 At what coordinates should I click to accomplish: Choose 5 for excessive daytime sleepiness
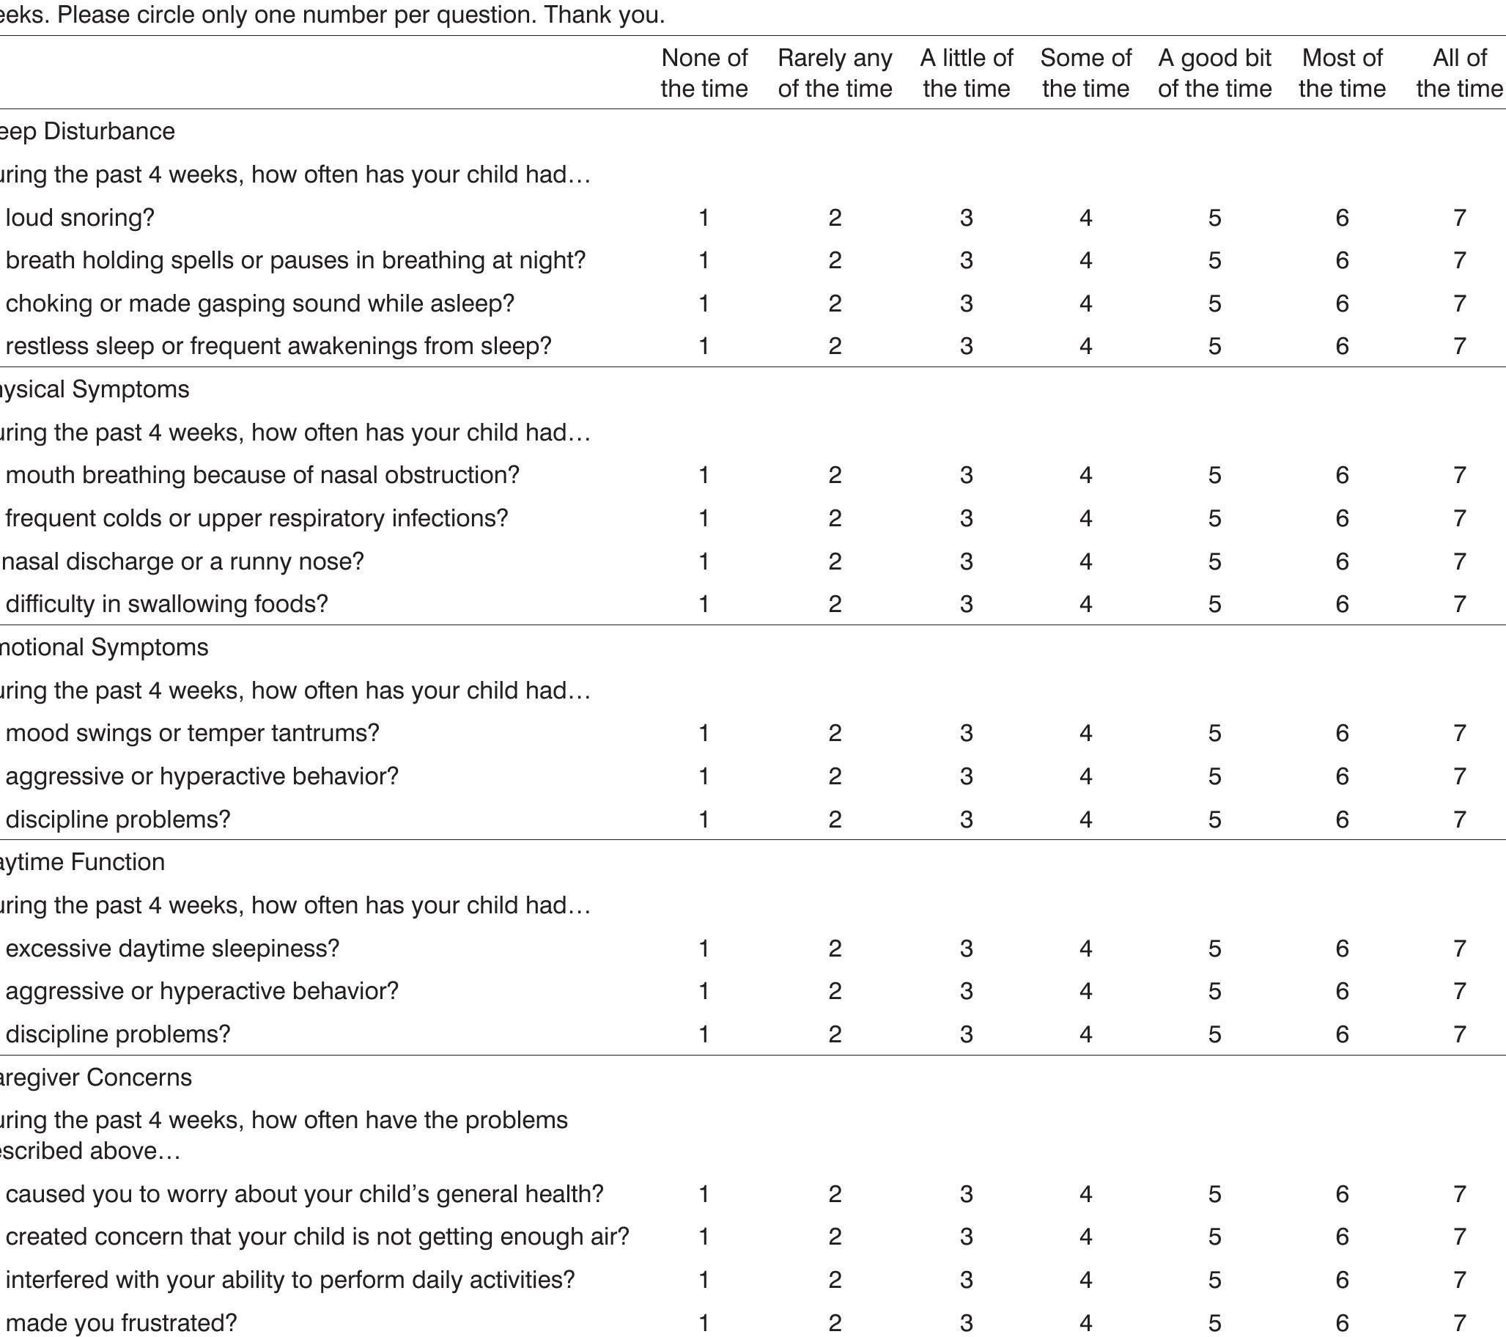[1214, 949]
